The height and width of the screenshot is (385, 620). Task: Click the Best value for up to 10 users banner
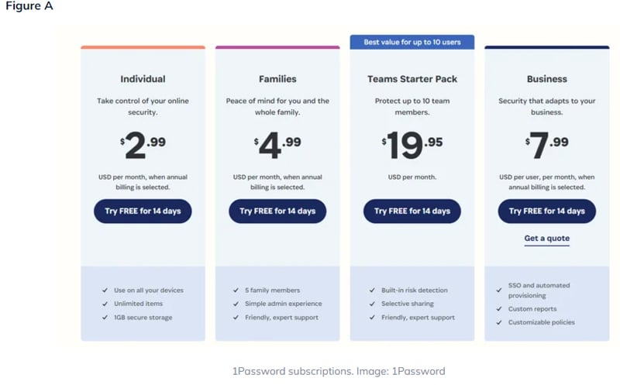pyautogui.click(x=412, y=42)
